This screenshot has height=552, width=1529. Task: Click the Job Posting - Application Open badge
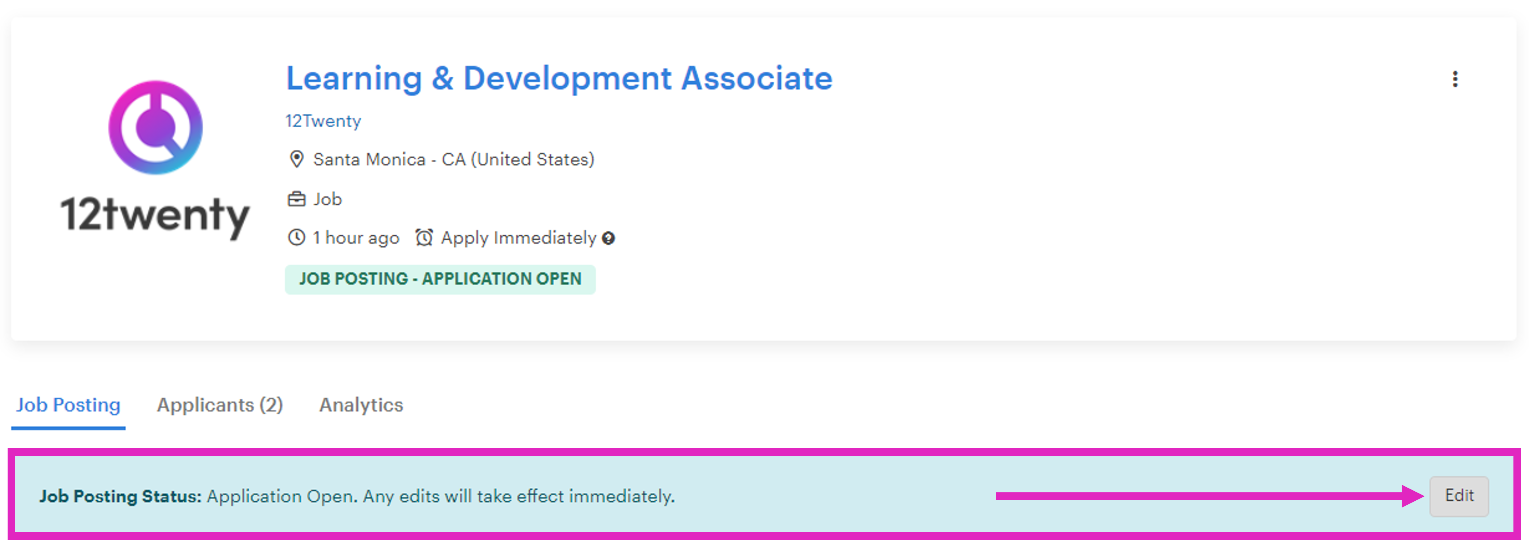[x=440, y=279]
